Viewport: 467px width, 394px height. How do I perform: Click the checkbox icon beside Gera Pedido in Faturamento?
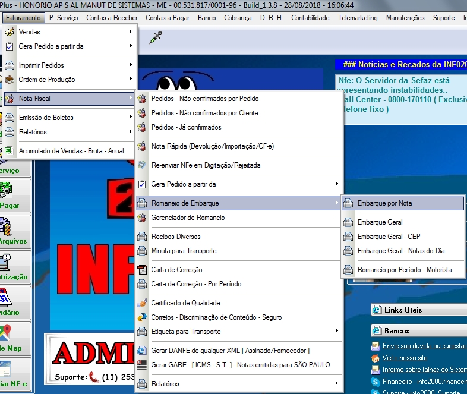(9, 46)
